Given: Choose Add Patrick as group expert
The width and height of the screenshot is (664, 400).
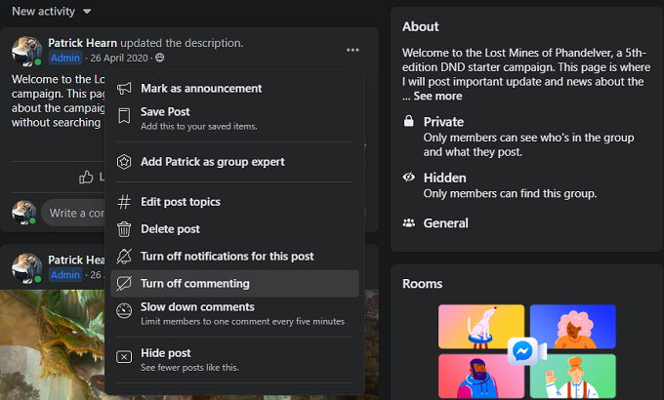Looking at the screenshot, I should pyautogui.click(x=212, y=162).
